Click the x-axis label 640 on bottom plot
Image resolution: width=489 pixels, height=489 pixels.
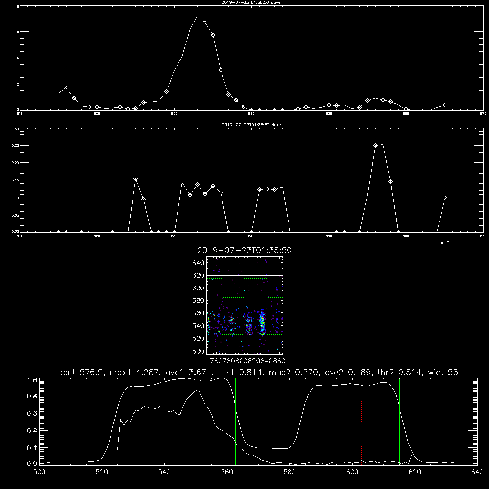click(x=477, y=472)
